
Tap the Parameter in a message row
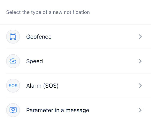coord(75,110)
